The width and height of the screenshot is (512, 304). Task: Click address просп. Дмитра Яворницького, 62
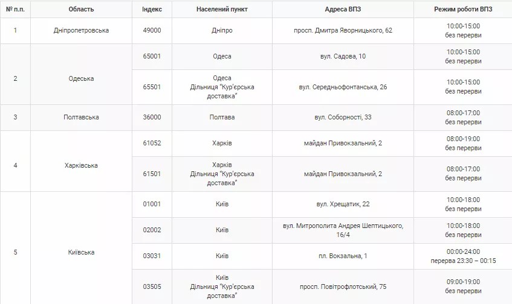coord(343,30)
